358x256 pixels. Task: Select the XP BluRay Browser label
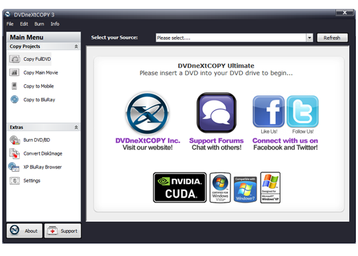pyautogui.click(x=43, y=167)
